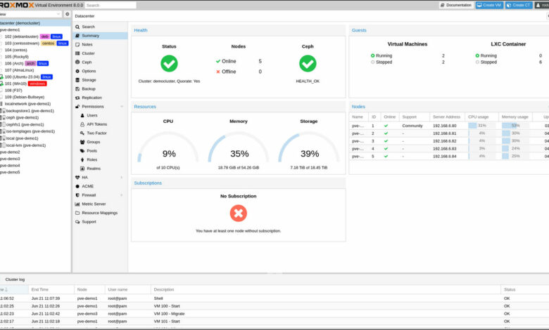
Task: Click the Roles figure icon
Action: [82, 160]
